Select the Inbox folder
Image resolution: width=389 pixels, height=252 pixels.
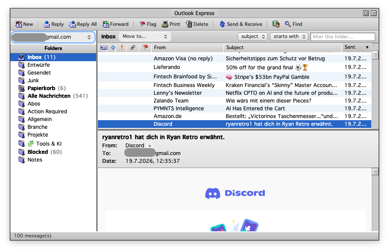[x=53, y=57]
